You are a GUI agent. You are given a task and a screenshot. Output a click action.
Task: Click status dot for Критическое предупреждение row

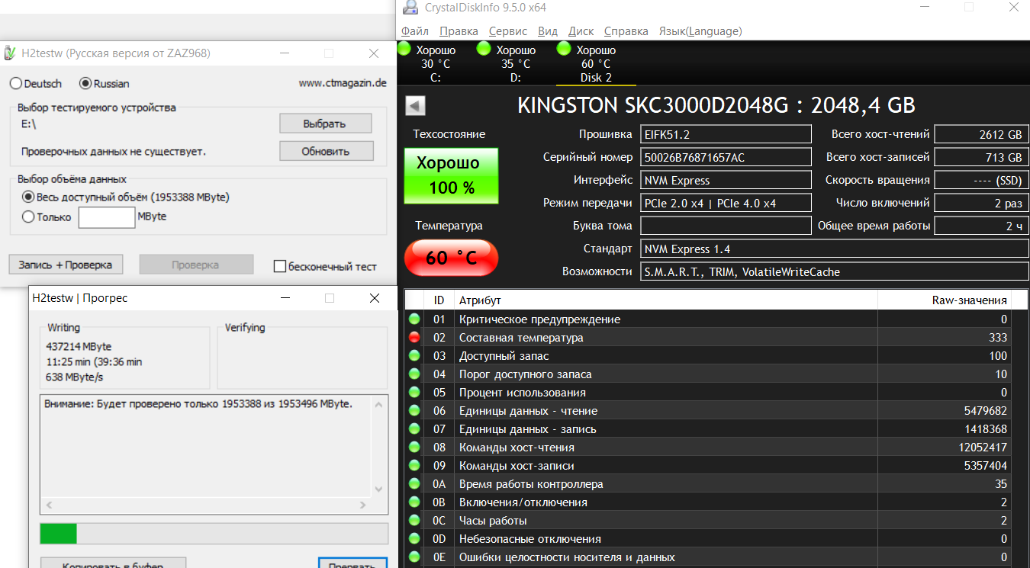click(414, 319)
